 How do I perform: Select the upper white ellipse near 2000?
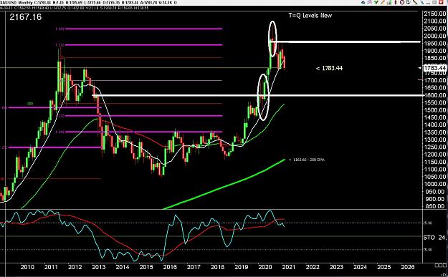pos(272,38)
